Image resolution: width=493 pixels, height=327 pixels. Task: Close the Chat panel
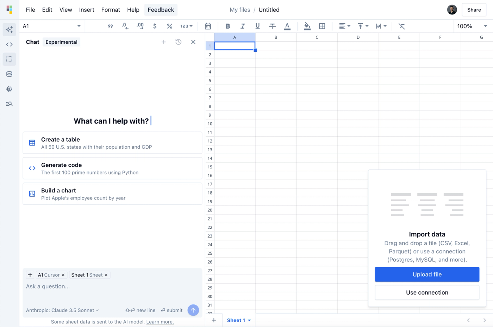point(193,42)
